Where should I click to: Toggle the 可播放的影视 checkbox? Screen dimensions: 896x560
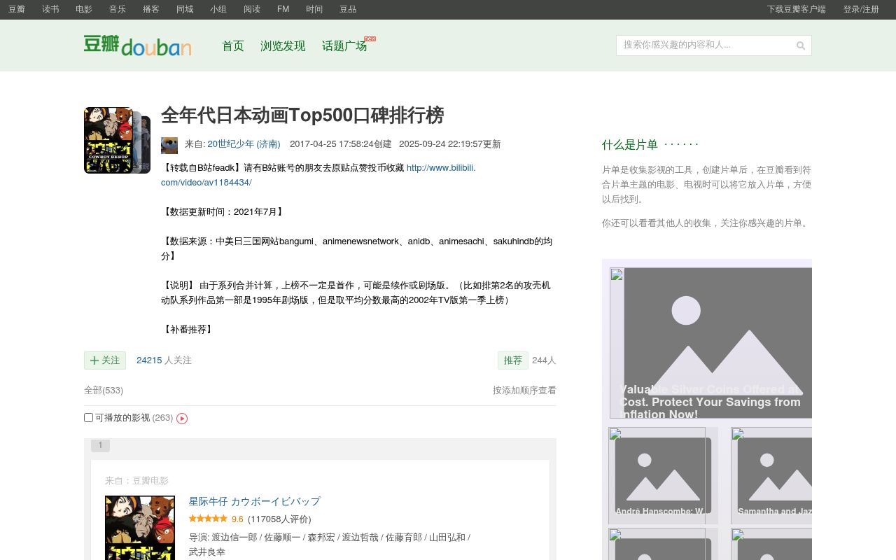89,417
